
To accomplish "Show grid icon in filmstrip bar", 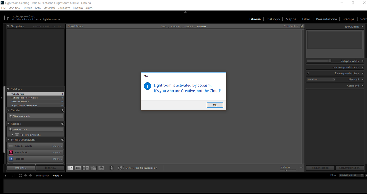I will (x=21, y=176).
